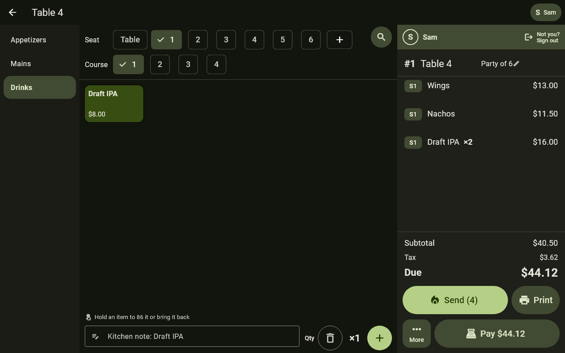Add the Draft IPA menu tile
The image size is (565, 353).
tap(114, 104)
